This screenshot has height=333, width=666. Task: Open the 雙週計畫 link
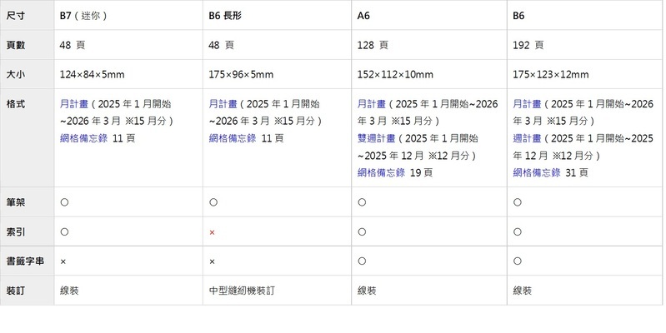(376, 137)
